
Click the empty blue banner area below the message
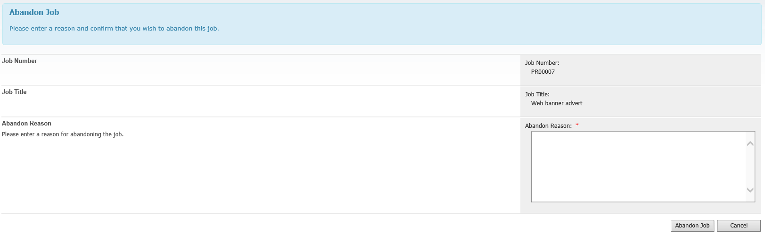382,39
